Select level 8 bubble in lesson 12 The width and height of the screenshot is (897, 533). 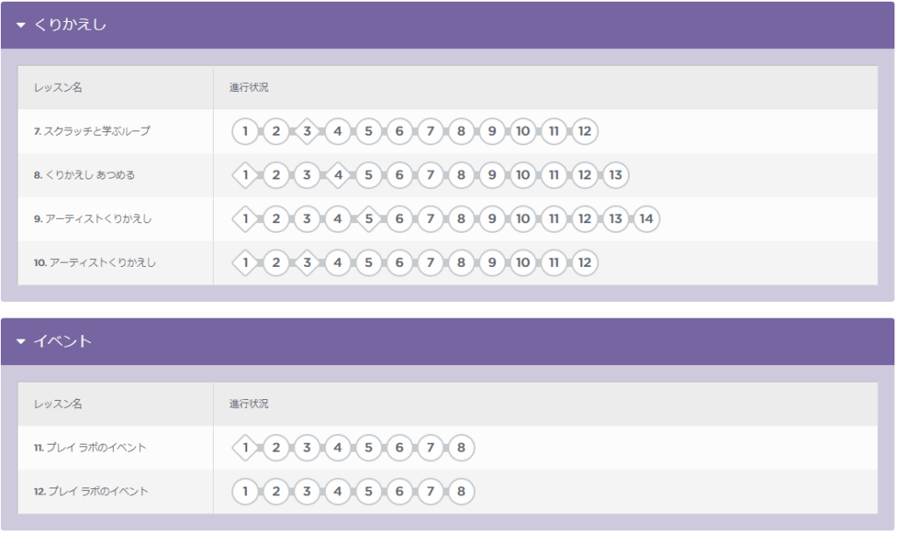point(461,491)
